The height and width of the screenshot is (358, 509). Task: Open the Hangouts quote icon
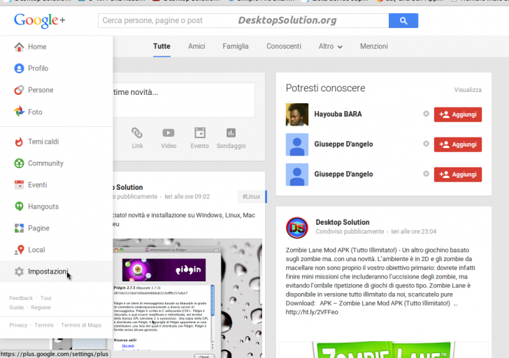click(x=19, y=207)
